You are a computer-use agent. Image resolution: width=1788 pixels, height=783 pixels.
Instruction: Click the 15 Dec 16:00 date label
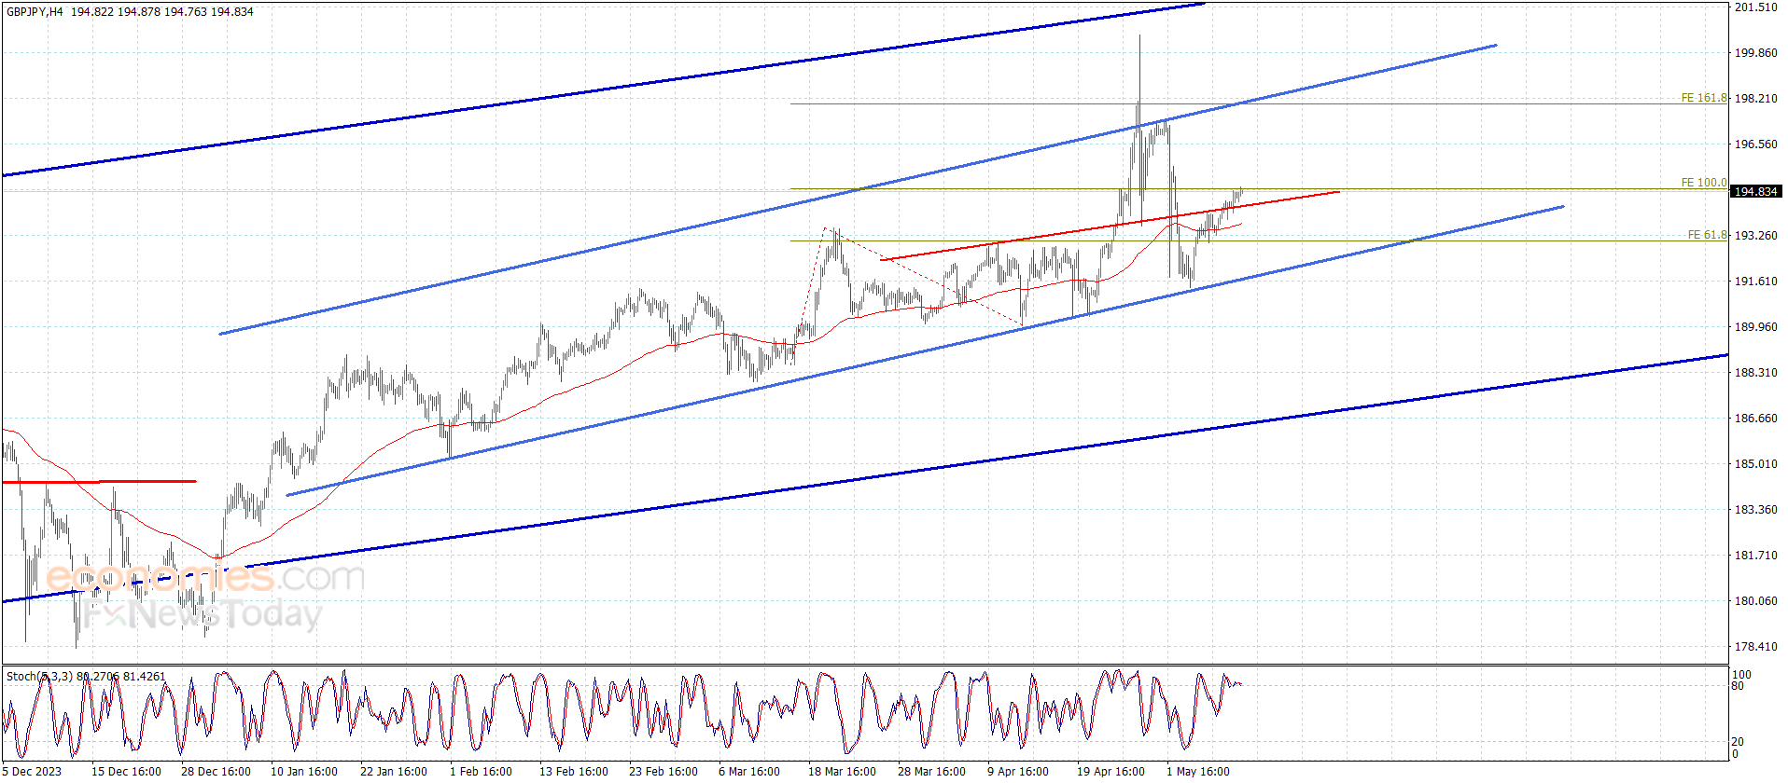(126, 772)
